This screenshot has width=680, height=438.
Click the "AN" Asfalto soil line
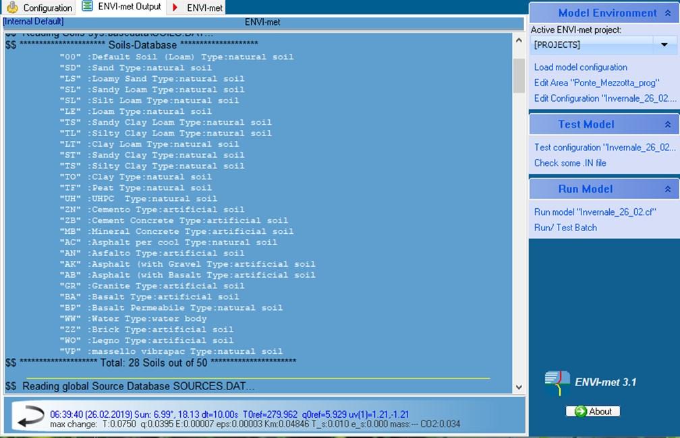[152, 253]
